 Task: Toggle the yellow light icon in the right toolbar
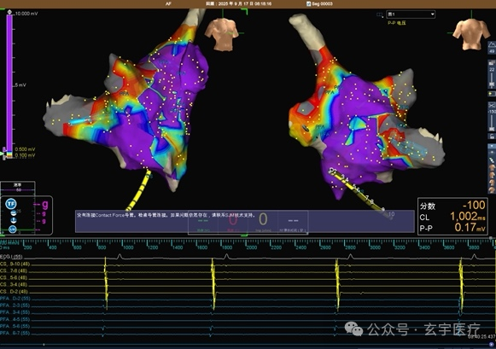pyautogui.click(x=492, y=94)
